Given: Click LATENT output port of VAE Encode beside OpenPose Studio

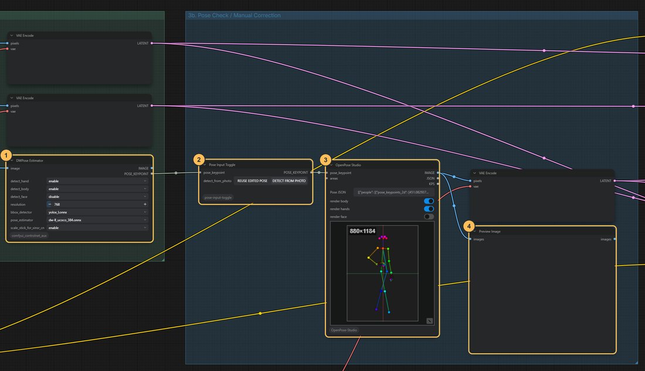Looking at the screenshot, I should pos(615,181).
